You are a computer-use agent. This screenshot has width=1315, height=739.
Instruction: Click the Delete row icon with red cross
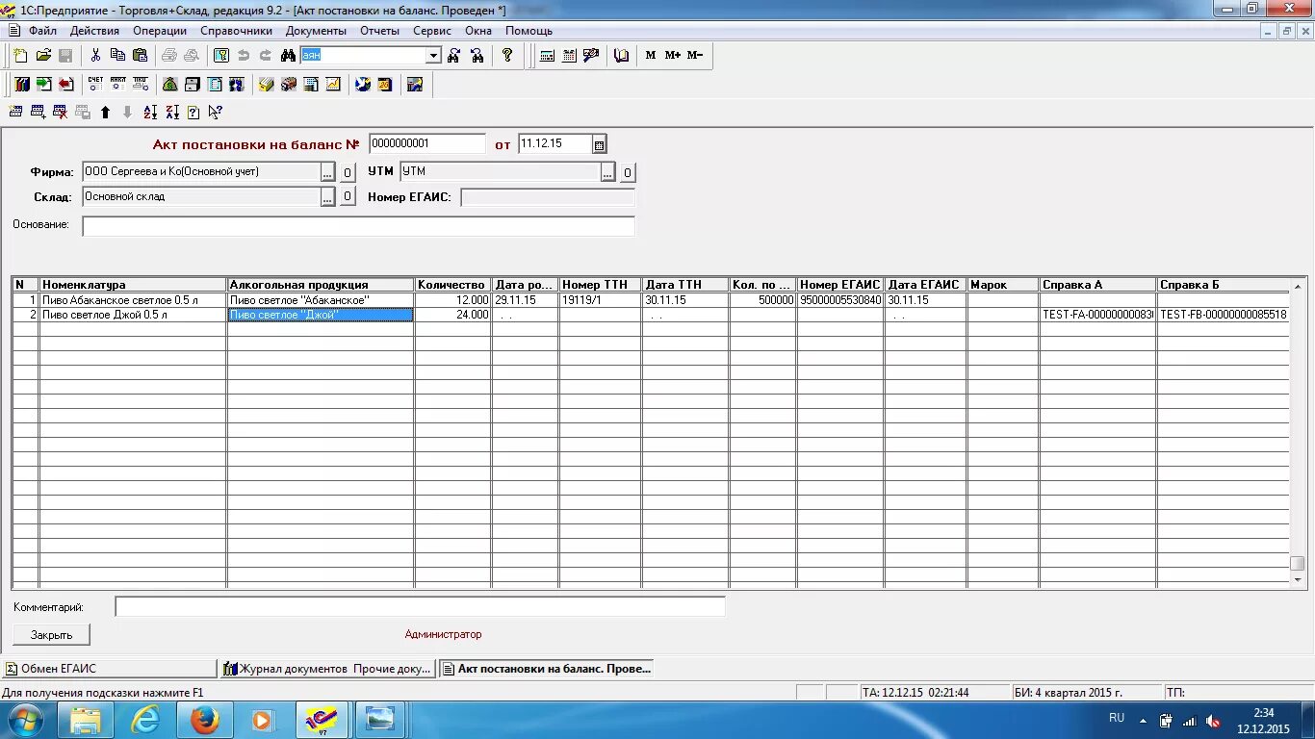[x=61, y=113]
